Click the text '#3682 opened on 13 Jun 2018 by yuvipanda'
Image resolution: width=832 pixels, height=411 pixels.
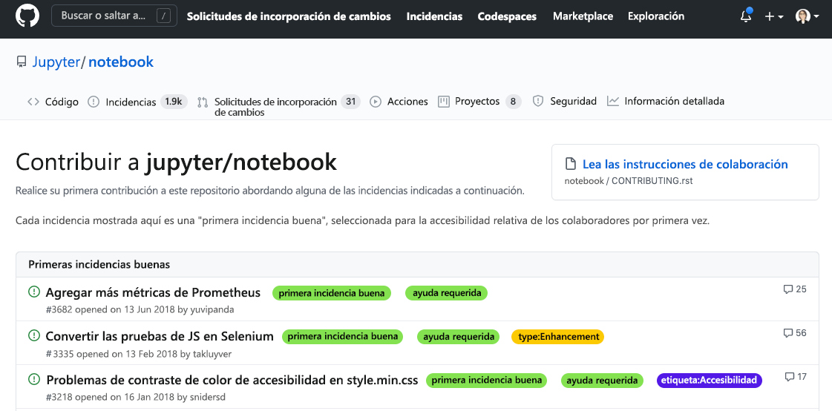coord(140,309)
